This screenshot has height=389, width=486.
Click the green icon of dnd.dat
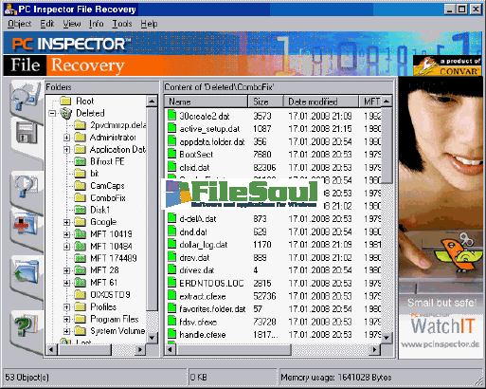(x=171, y=232)
